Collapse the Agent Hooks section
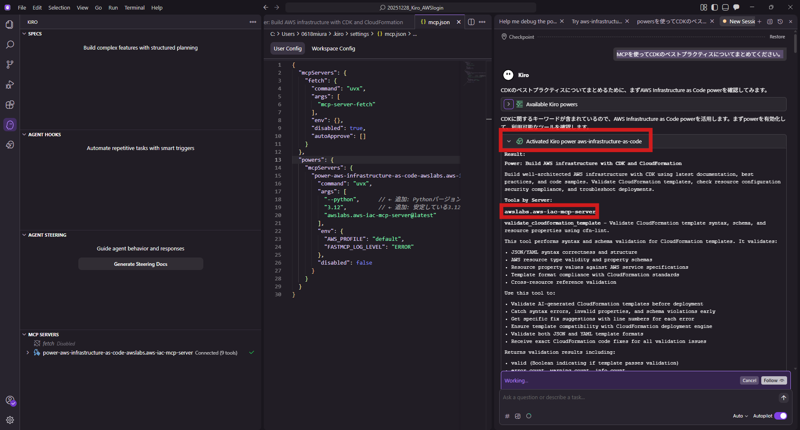This screenshot has height=430, width=800. 24,135
